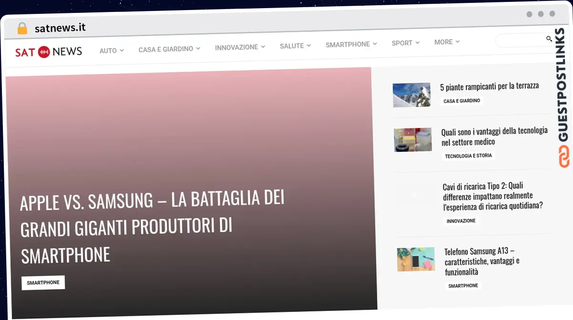Click the GuestPostLinks chain icon
Viewport: 573px width, 320px height.
pyautogui.click(x=564, y=157)
